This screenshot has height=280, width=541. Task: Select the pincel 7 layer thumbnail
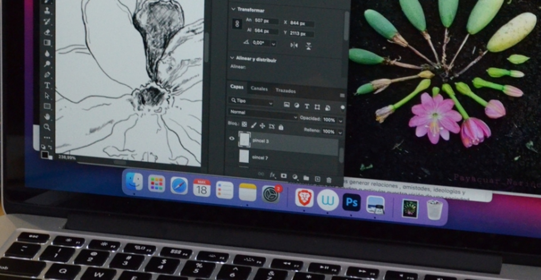point(244,156)
